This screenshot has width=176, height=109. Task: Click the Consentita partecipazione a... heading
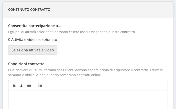35,26
